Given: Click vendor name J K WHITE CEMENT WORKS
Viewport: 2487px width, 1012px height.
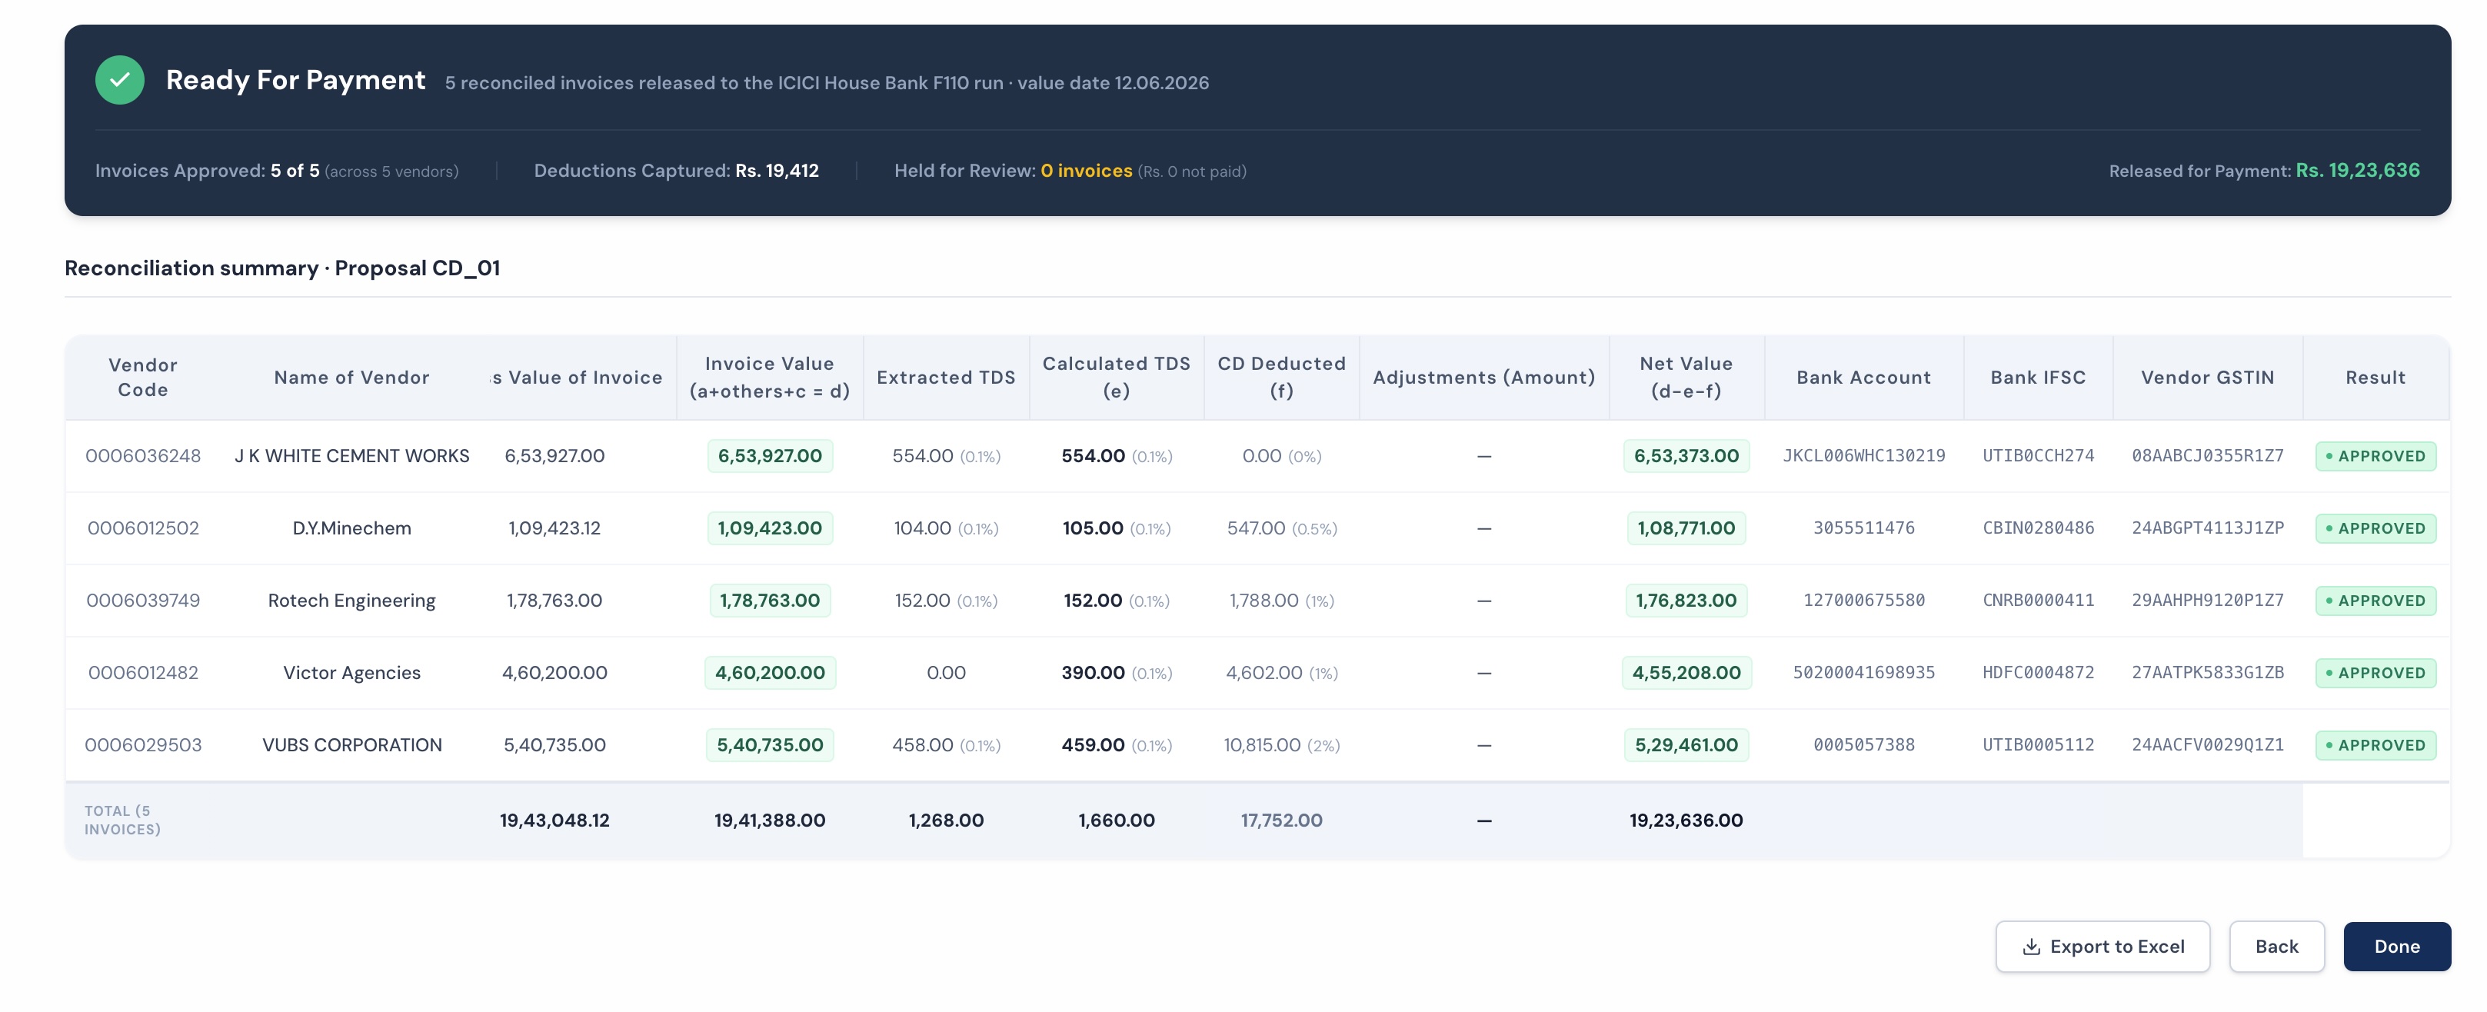Looking at the screenshot, I should 351,456.
